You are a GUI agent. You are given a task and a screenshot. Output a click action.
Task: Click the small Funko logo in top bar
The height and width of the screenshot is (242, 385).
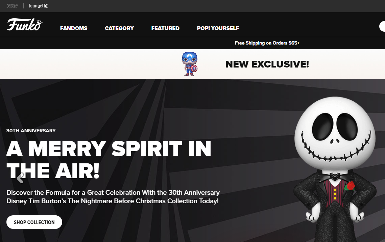[12, 6]
